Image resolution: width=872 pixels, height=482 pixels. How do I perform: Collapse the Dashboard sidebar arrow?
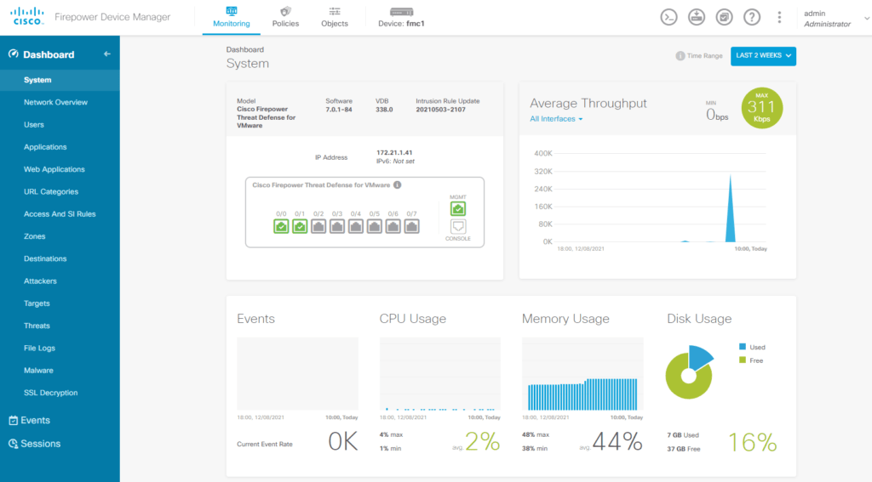coord(107,54)
